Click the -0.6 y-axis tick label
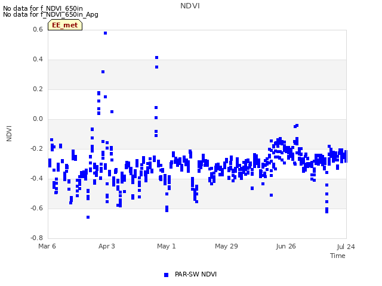The height and width of the screenshot is (286, 382). pos(36,208)
